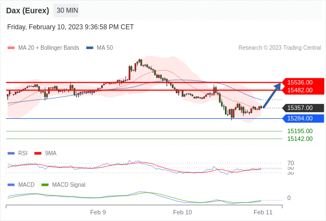Click the 15195.00 support price label

pyautogui.click(x=300, y=131)
